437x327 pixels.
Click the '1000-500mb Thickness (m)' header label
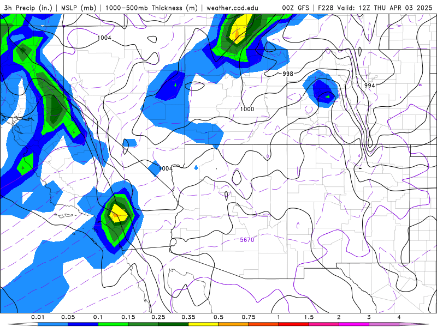pos(151,8)
